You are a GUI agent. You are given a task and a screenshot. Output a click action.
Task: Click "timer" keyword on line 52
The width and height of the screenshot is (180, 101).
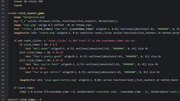point(23,92)
